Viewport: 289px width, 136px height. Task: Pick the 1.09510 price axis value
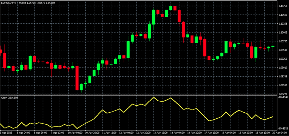[283, 50]
